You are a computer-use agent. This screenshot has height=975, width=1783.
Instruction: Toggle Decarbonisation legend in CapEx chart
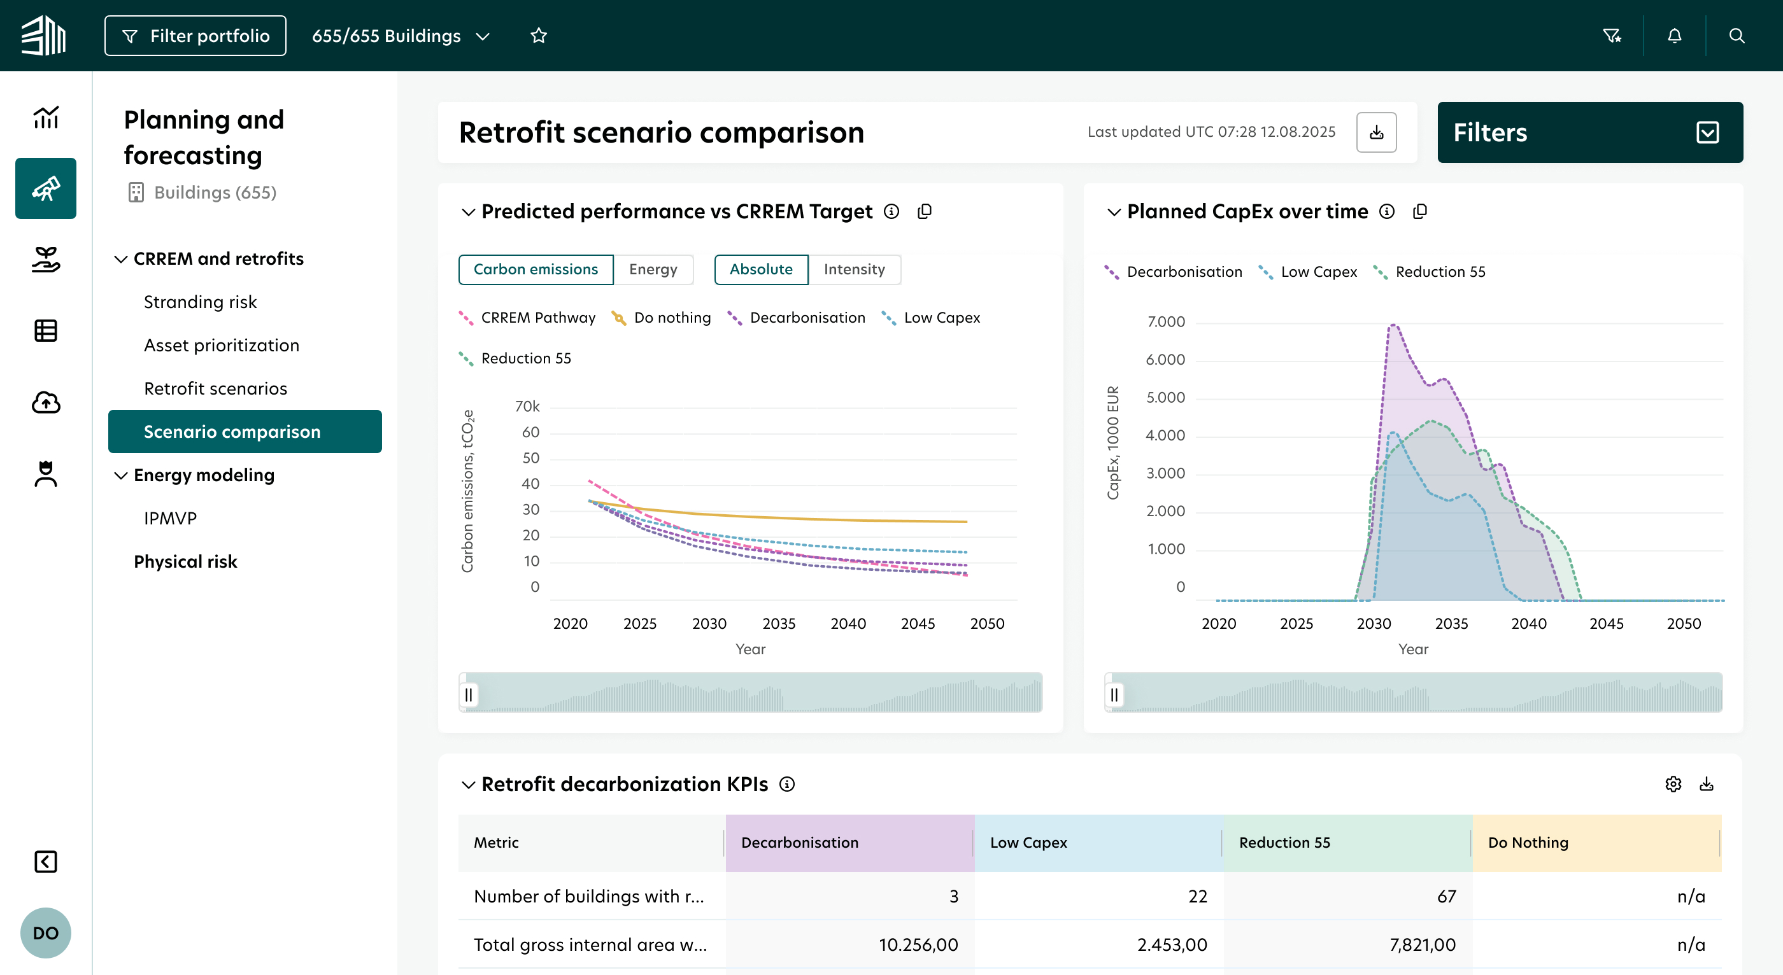tap(1173, 272)
